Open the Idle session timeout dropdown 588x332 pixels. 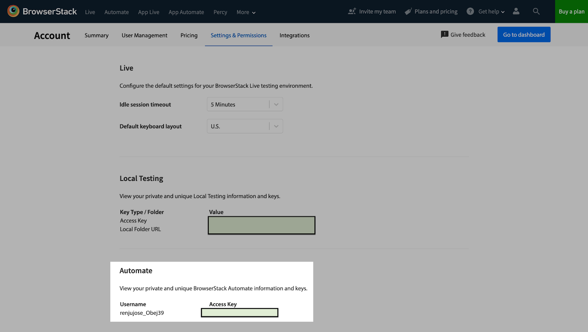245,105
